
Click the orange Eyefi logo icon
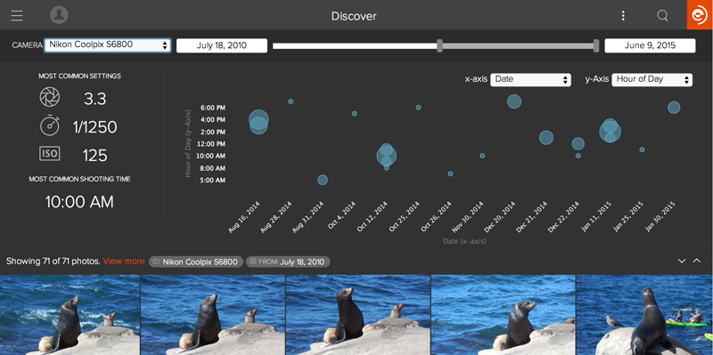click(700, 15)
